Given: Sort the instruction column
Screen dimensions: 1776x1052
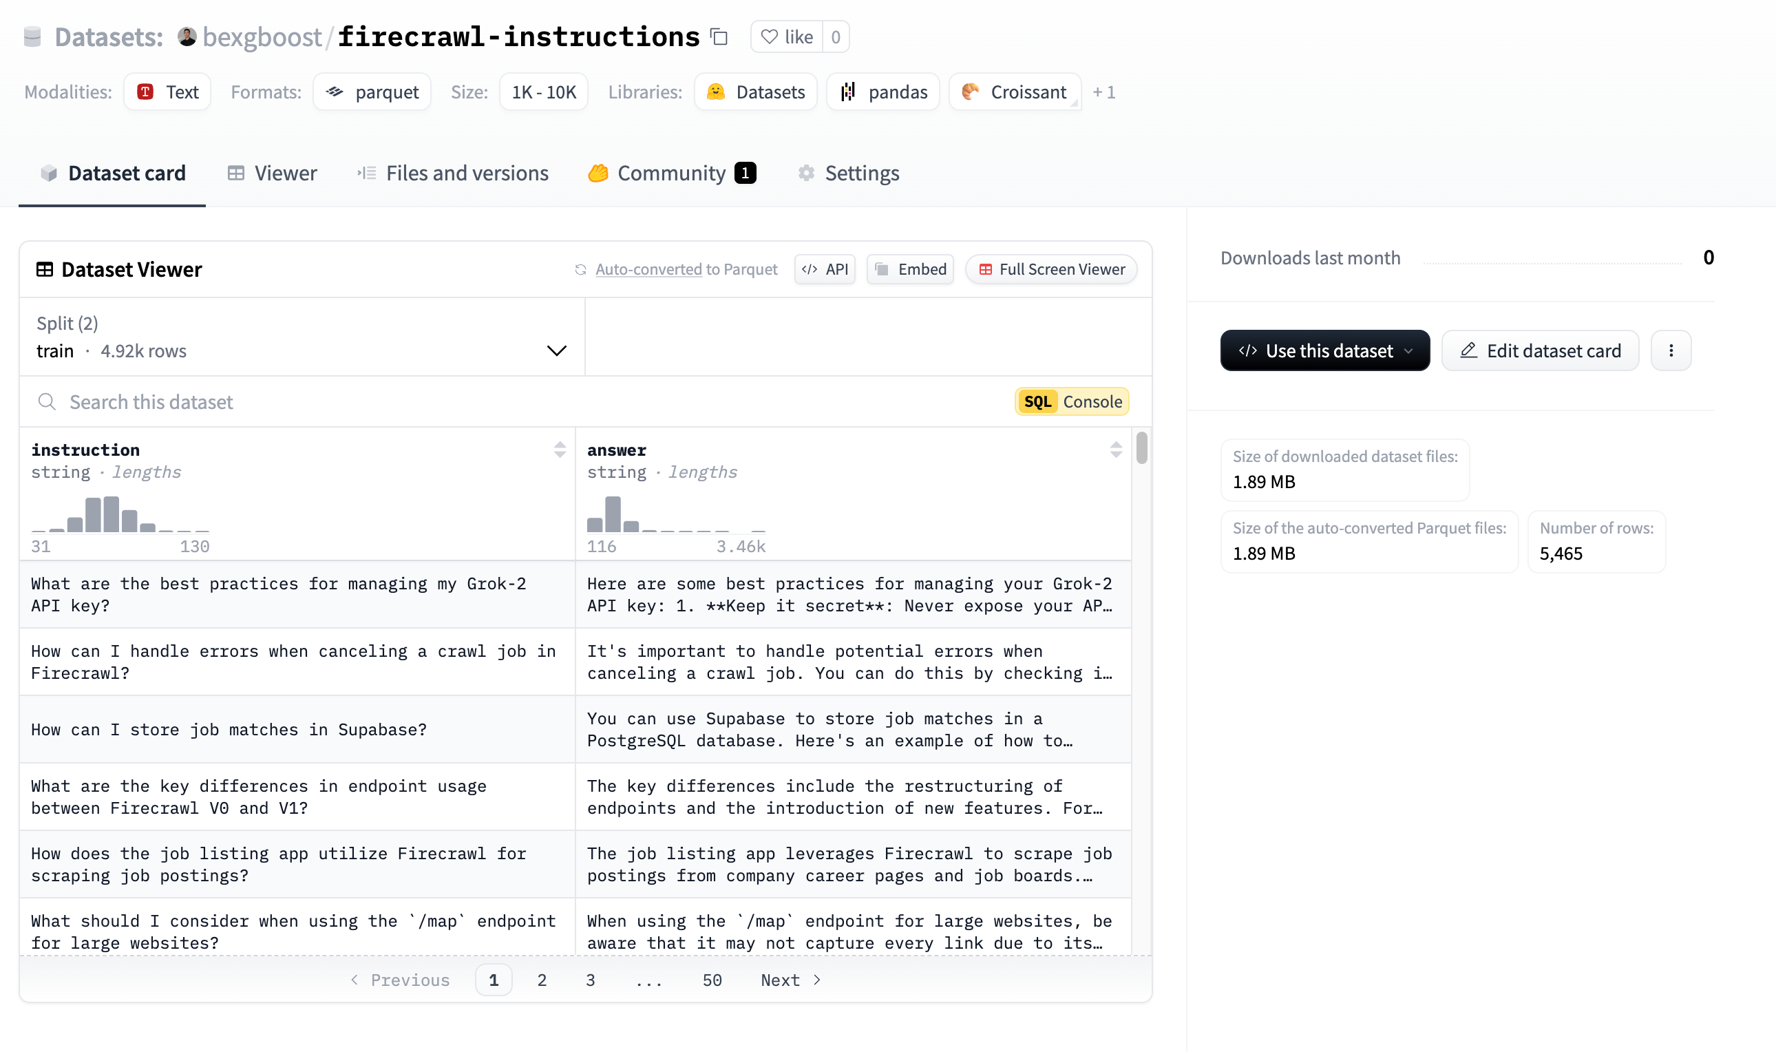Looking at the screenshot, I should [x=560, y=450].
